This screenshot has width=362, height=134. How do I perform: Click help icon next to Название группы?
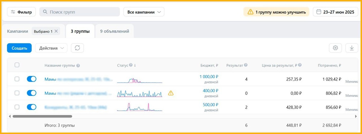click(x=78, y=66)
